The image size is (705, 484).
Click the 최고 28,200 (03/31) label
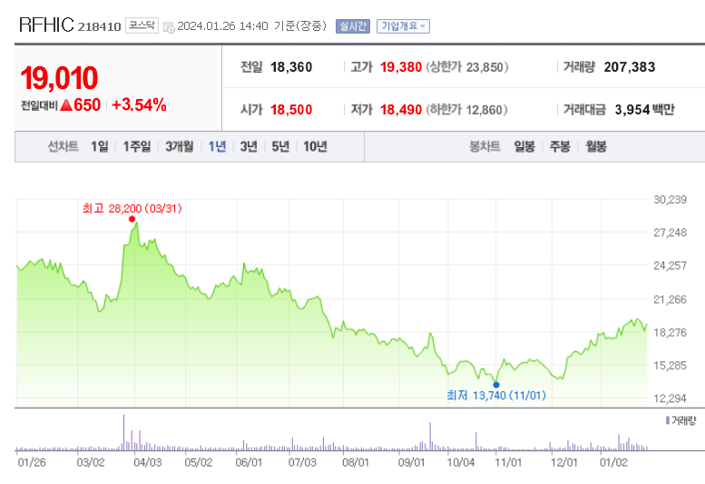point(132,208)
